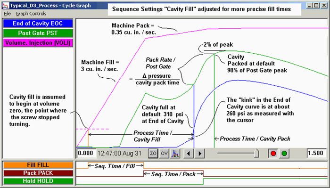Toggle the End of Cavity EOC curve
Image resolution: width=330 pixels, height=188 pixels.
(38, 24)
